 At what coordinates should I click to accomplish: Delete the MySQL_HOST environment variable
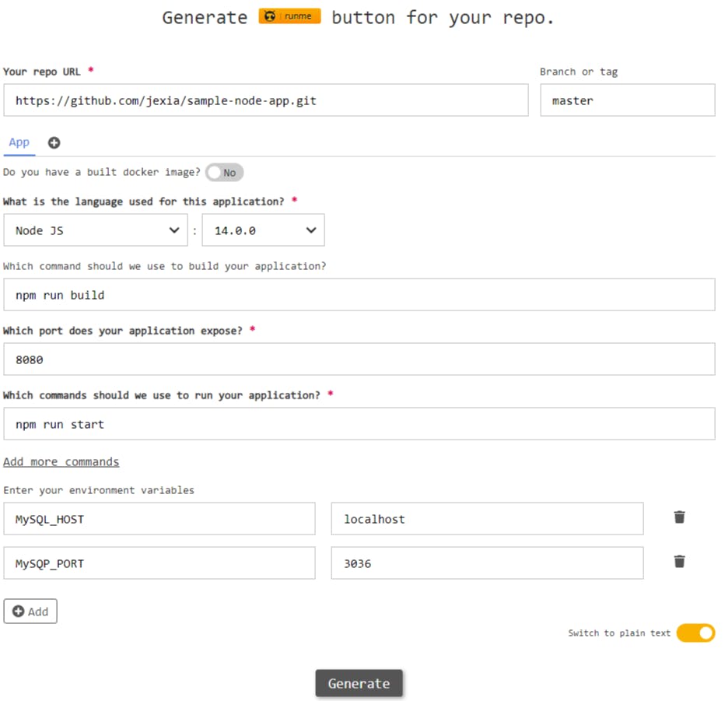pos(679,517)
